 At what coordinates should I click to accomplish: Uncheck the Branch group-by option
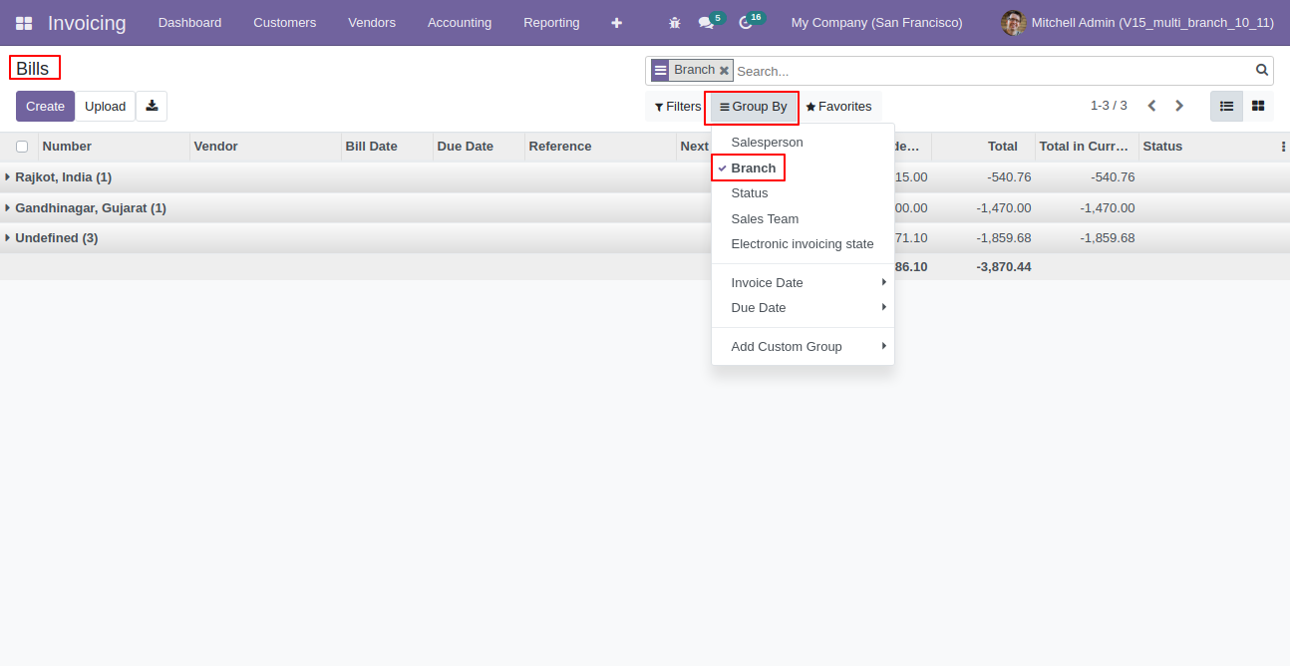[754, 167]
